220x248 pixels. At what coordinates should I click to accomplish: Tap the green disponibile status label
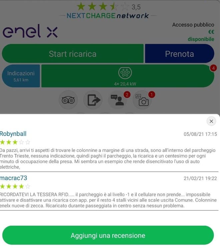pos(201,39)
